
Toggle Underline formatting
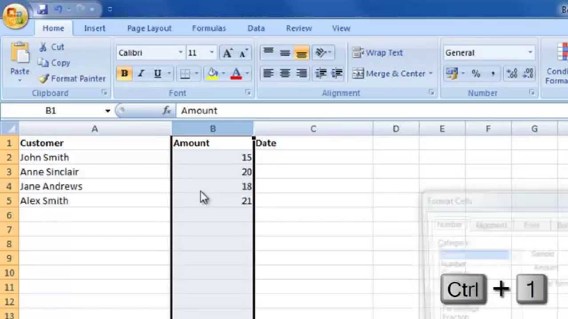157,74
